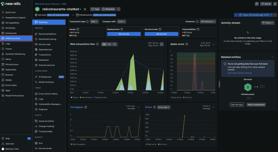This screenshot has height=152, width=278.
Task: Switch chart to area view toggle
Action: (104, 44)
